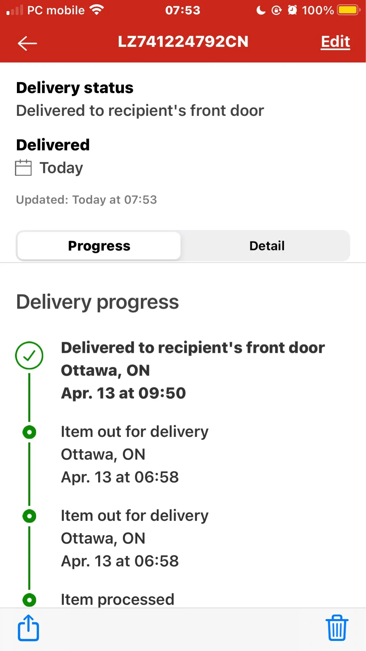This screenshot has width=366, height=651.
Task: Tap the trash delete icon
Action: (x=337, y=628)
